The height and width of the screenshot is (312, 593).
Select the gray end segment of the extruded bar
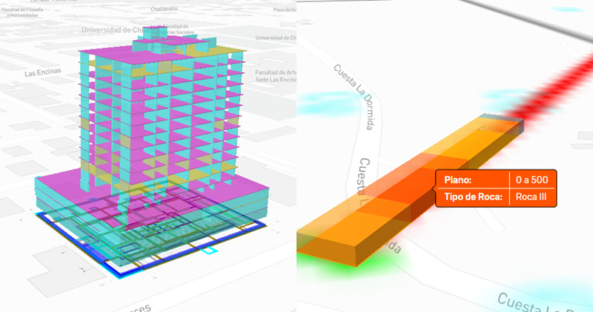tap(504, 122)
